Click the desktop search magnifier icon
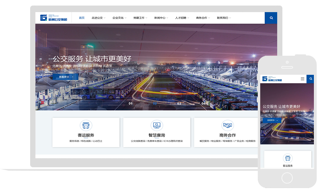This screenshot has height=196, width=325. point(271,18)
